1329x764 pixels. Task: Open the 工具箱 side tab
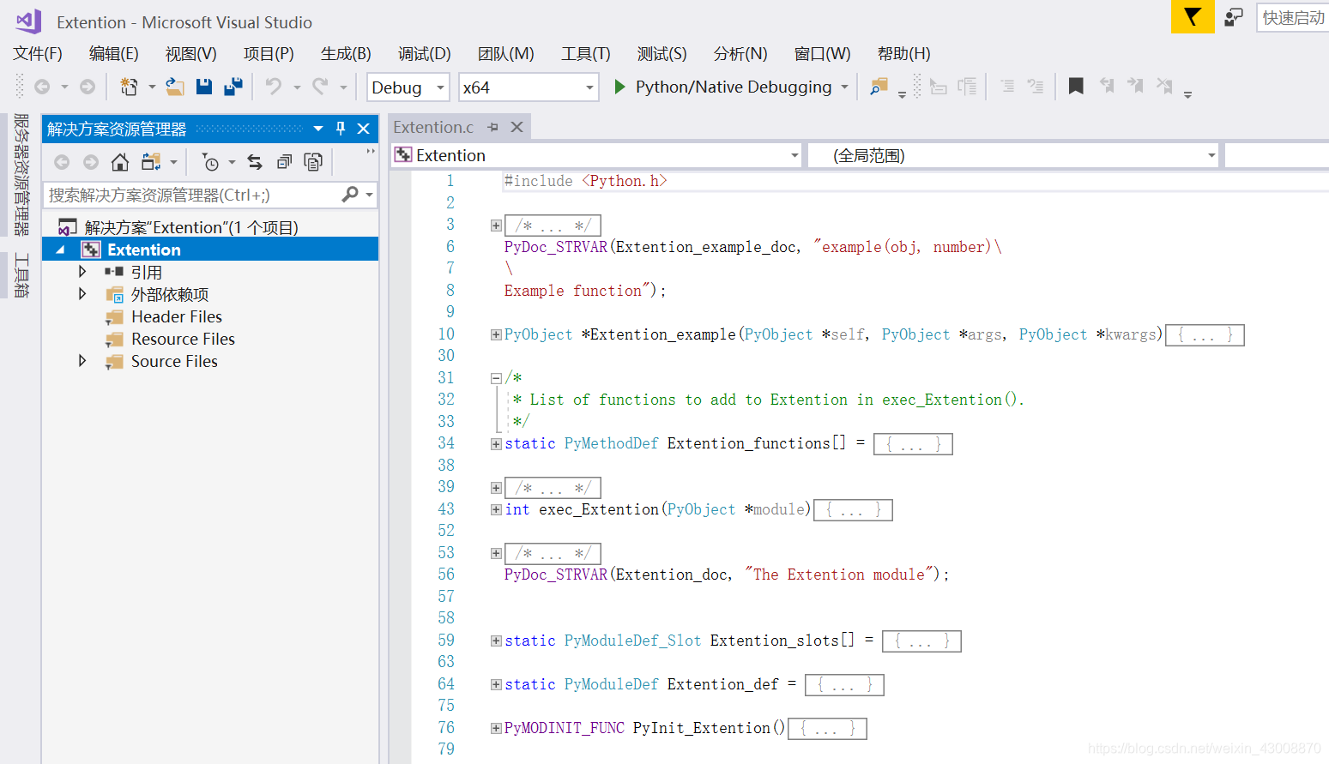(21, 275)
